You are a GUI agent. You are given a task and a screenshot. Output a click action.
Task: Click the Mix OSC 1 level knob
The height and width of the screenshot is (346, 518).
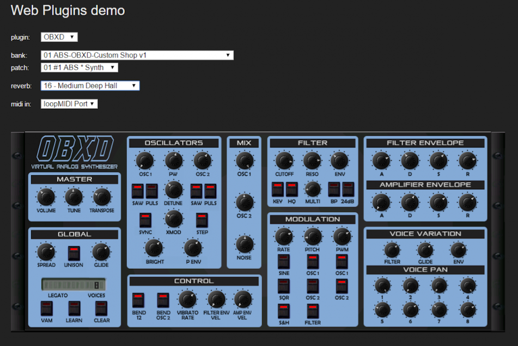pos(245,160)
